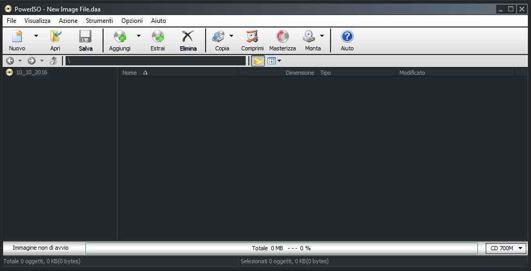Image resolution: width=531 pixels, height=271 pixels.
Task: Click the PowerISO title bar app icon
Action: coord(8,9)
